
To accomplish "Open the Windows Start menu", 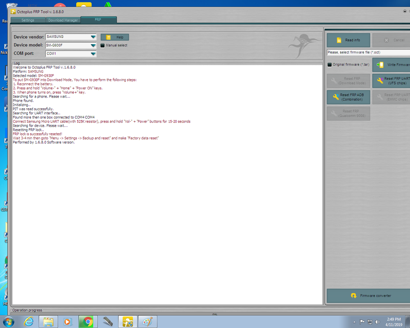I will (8, 321).
